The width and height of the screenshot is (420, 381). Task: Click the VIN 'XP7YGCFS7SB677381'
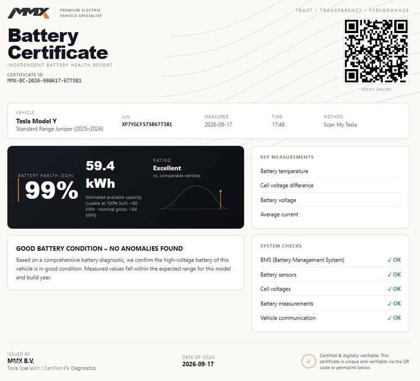147,124
